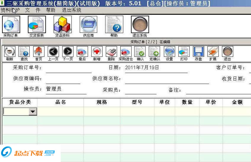
Task: Click the 供应商名称 input field
Action: (167, 79)
